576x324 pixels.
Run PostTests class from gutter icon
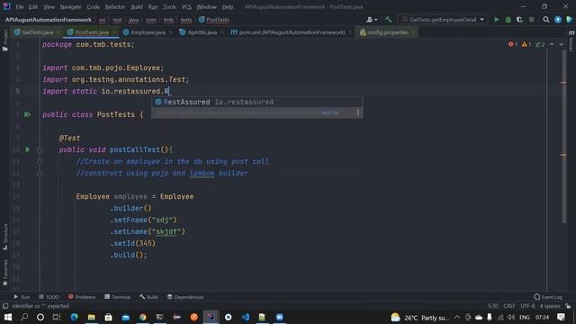click(x=27, y=114)
